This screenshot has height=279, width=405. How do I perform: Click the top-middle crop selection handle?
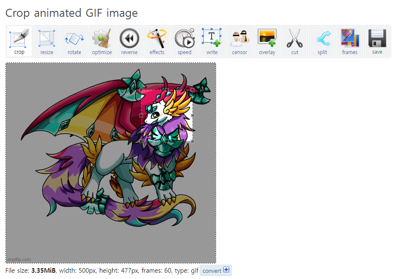[167, 90]
